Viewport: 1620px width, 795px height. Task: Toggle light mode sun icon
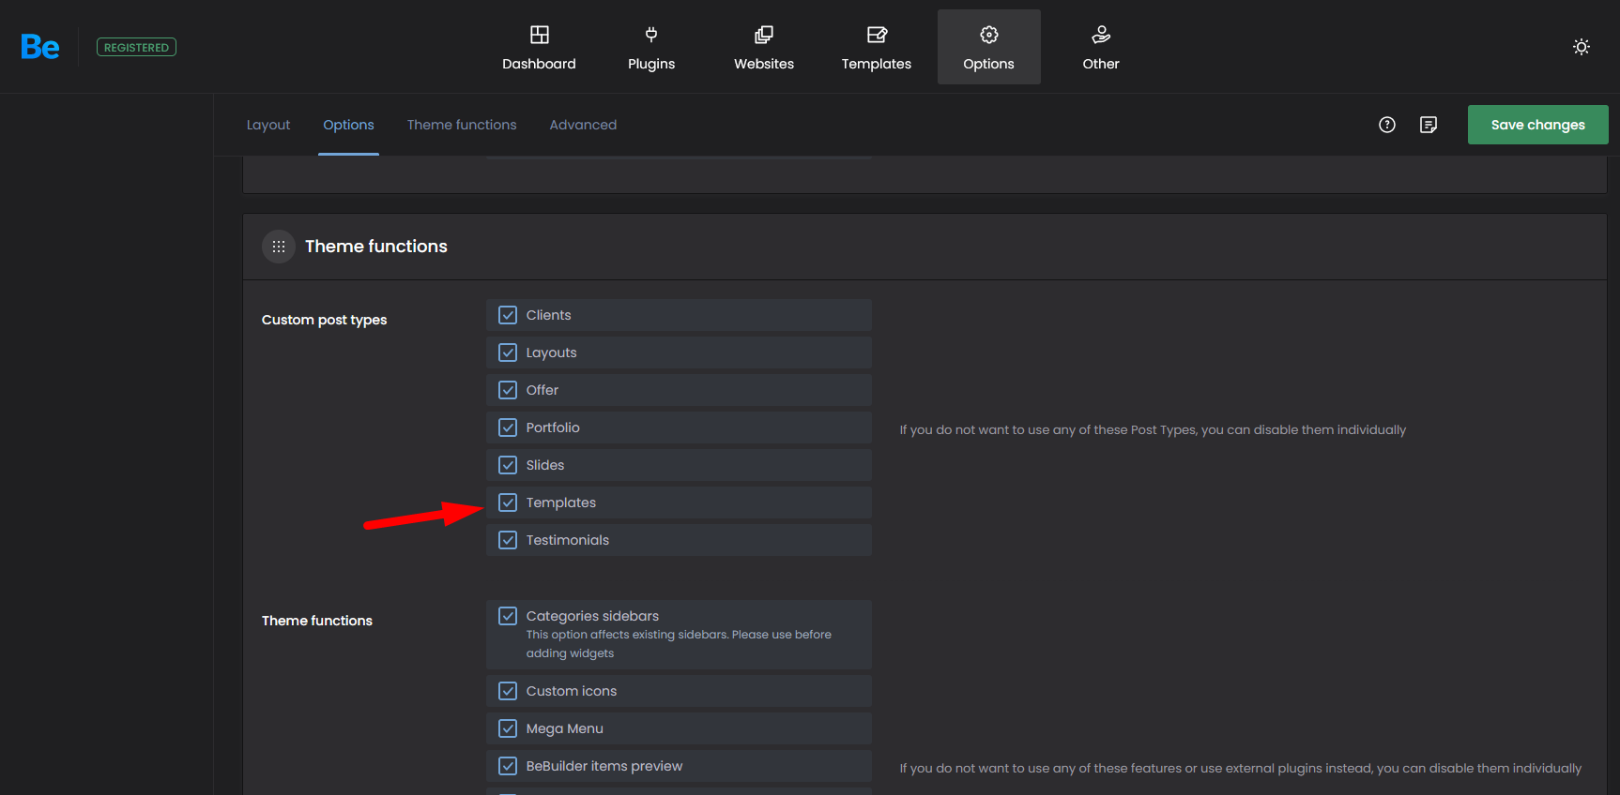pos(1582,47)
